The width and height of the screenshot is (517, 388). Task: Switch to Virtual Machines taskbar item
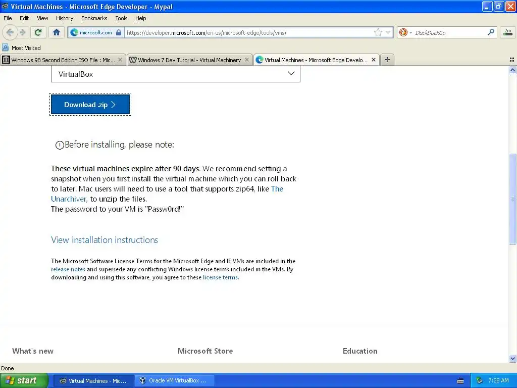coord(93,381)
